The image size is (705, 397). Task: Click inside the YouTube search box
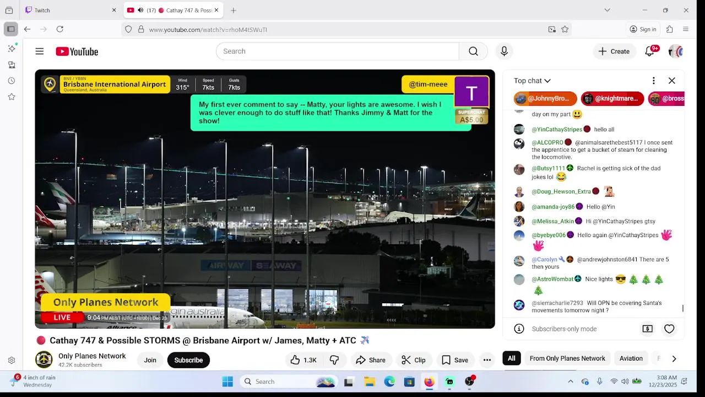point(338,51)
